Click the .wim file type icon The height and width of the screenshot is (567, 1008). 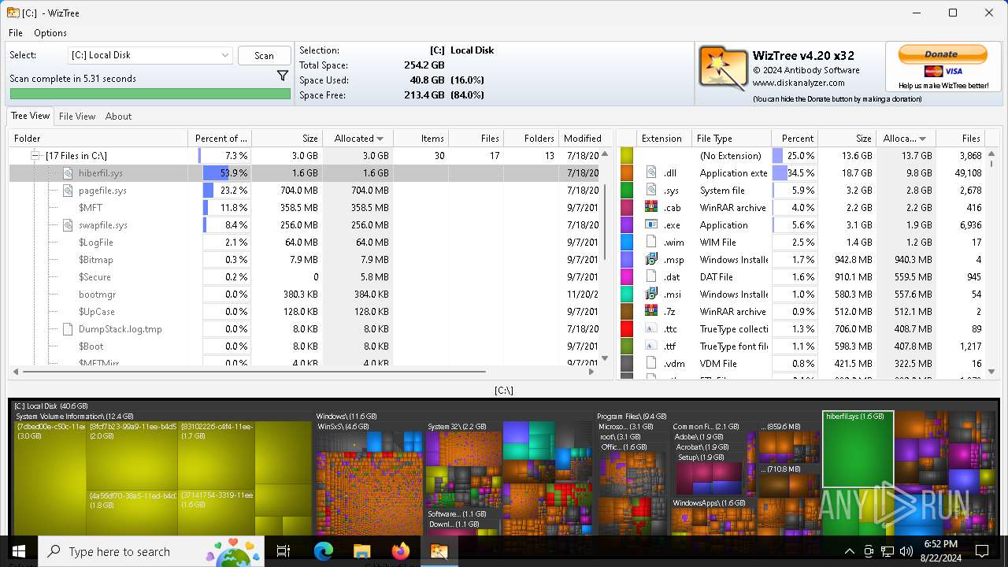[651, 242]
